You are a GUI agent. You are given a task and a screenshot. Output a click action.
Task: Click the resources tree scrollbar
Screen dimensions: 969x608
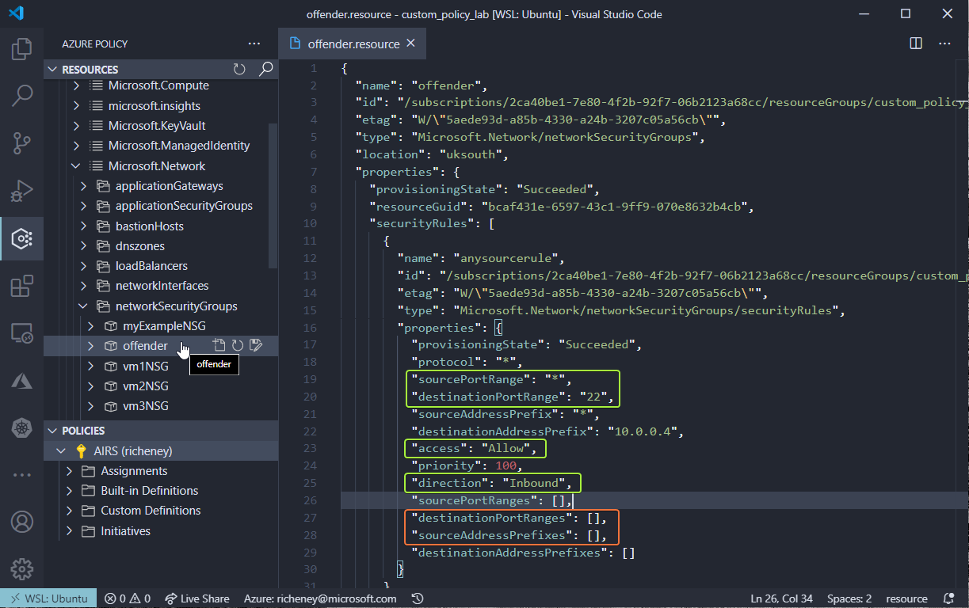(273, 195)
